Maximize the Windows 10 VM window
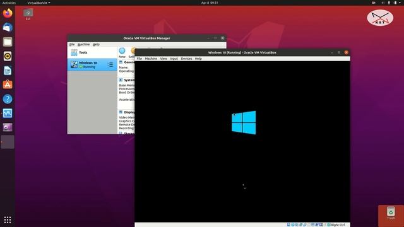Viewport: 404px width, 227px height. [339, 52]
